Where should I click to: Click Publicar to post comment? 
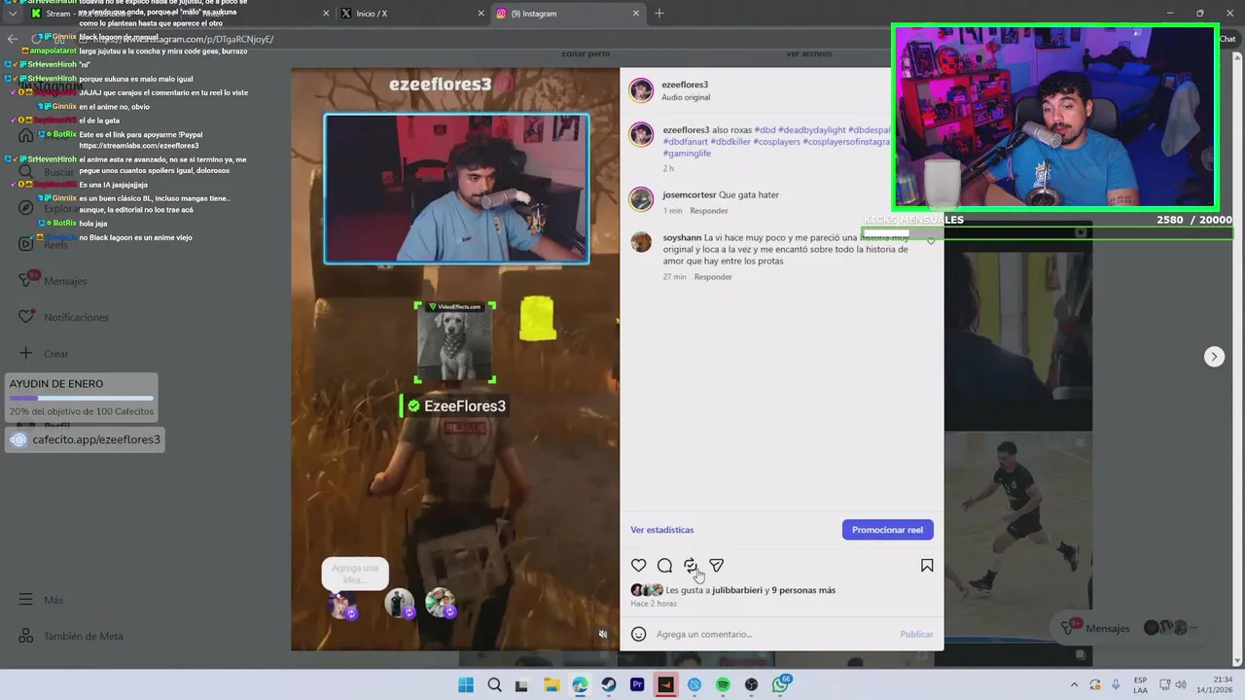[x=916, y=634]
